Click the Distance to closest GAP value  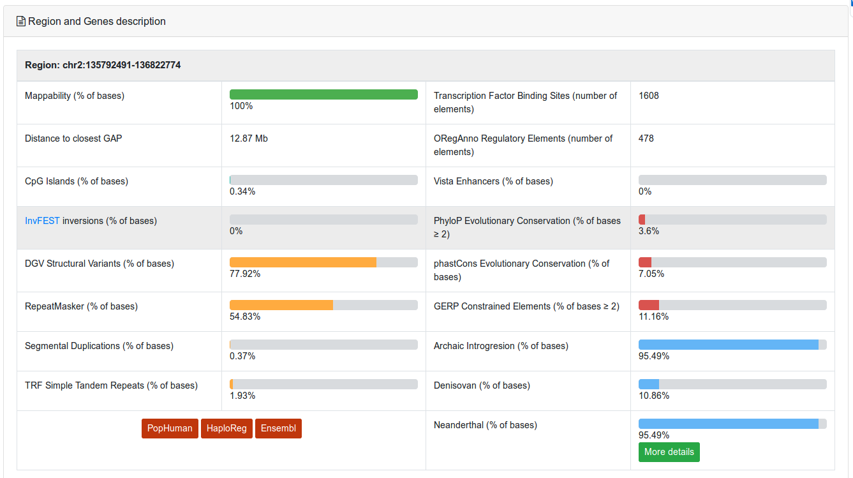pos(249,138)
